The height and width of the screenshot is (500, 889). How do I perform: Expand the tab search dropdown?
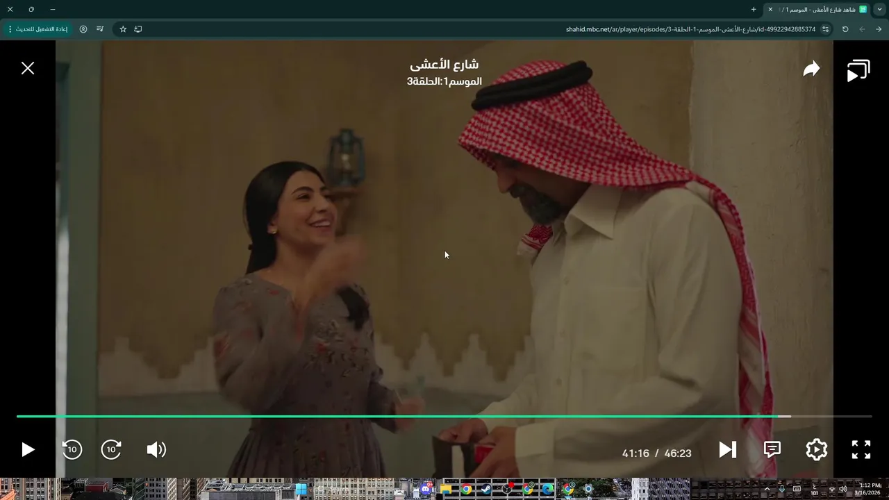point(880,9)
